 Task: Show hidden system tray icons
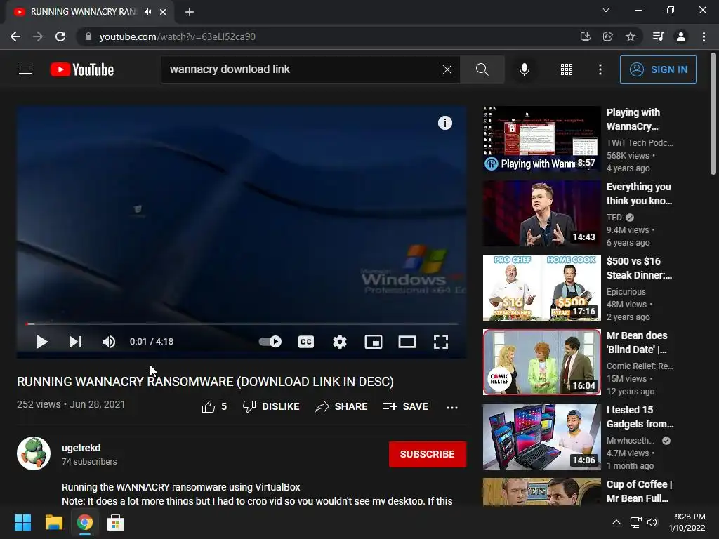(x=616, y=522)
